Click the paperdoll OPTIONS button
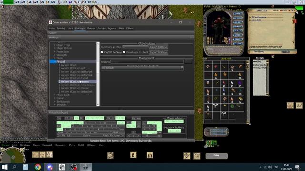Screen dimensions: 305x171 pyautogui.click(x=238, y=18)
